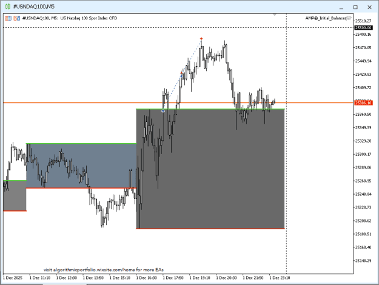The height and width of the screenshot is (285, 379).
Task: Click the chart title '#USNDAQ100, M5: US Nasdaq 100 Spot Index CFD'
Action: coord(70,18)
